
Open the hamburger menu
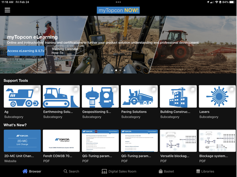click(7, 10)
